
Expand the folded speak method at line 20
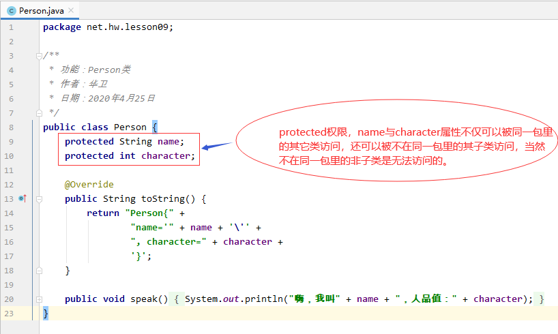coord(39,299)
